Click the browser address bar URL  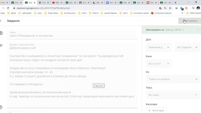pyautogui.click(x=43, y=8)
